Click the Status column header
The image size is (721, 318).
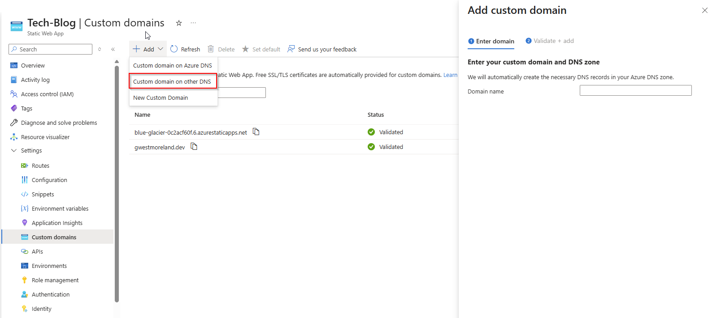[376, 115]
